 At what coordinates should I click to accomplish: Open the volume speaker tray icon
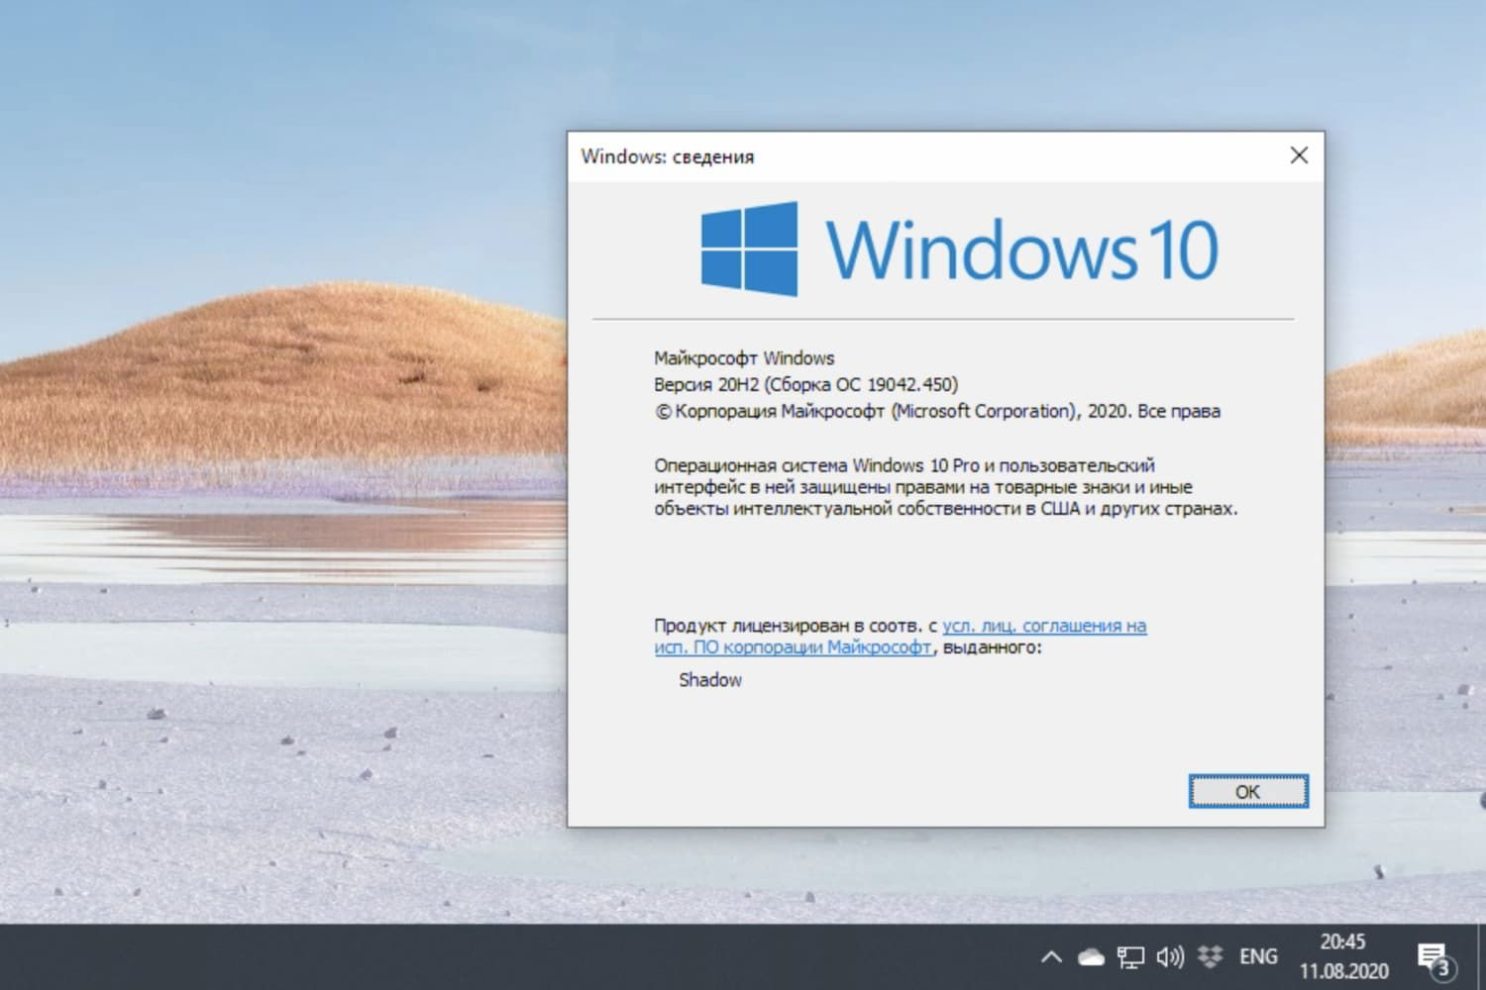coord(1170,956)
